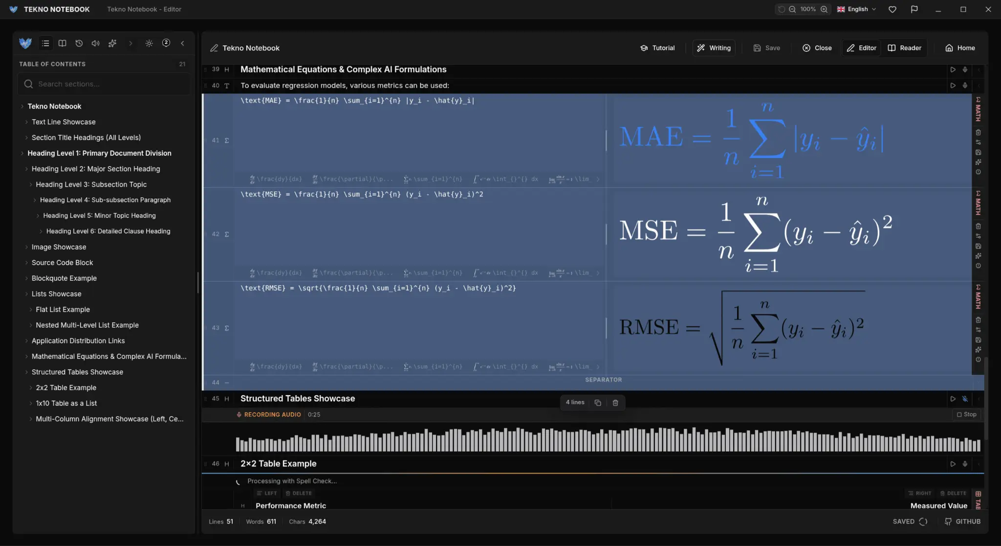Stop the audio recording
This screenshot has width=1001, height=546.
[x=967, y=415]
